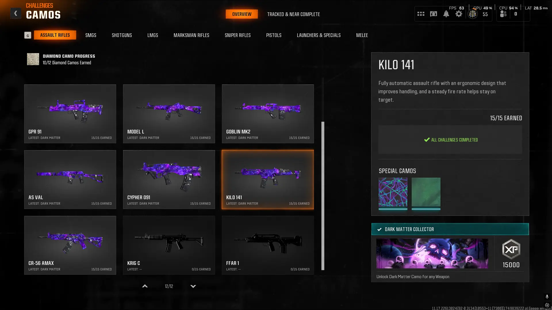552x310 pixels.
Task: Go to next page with down chevron
Action: [193, 286]
